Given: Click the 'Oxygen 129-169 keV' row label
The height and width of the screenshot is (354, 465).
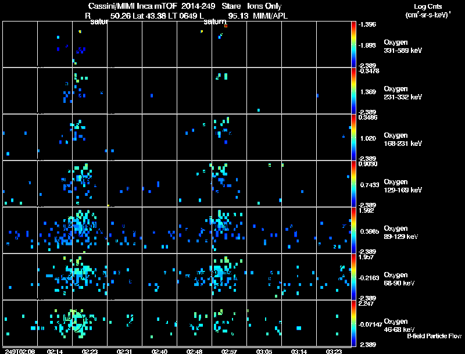Looking at the screenshot, I should 403,186.
